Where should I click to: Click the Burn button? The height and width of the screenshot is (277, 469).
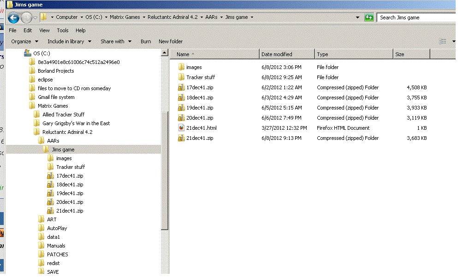pyautogui.click(x=146, y=41)
